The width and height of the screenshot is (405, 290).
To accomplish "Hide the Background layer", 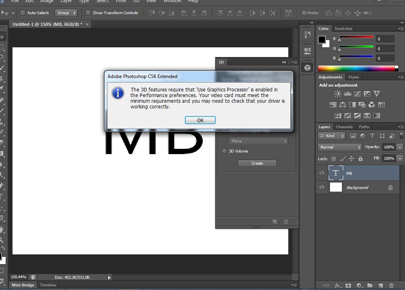I will click(322, 187).
